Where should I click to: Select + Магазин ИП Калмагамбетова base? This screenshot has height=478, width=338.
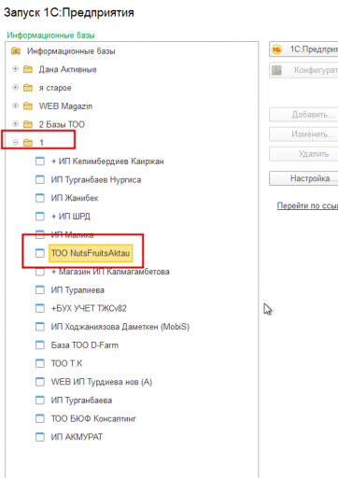[x=110, y=272]
